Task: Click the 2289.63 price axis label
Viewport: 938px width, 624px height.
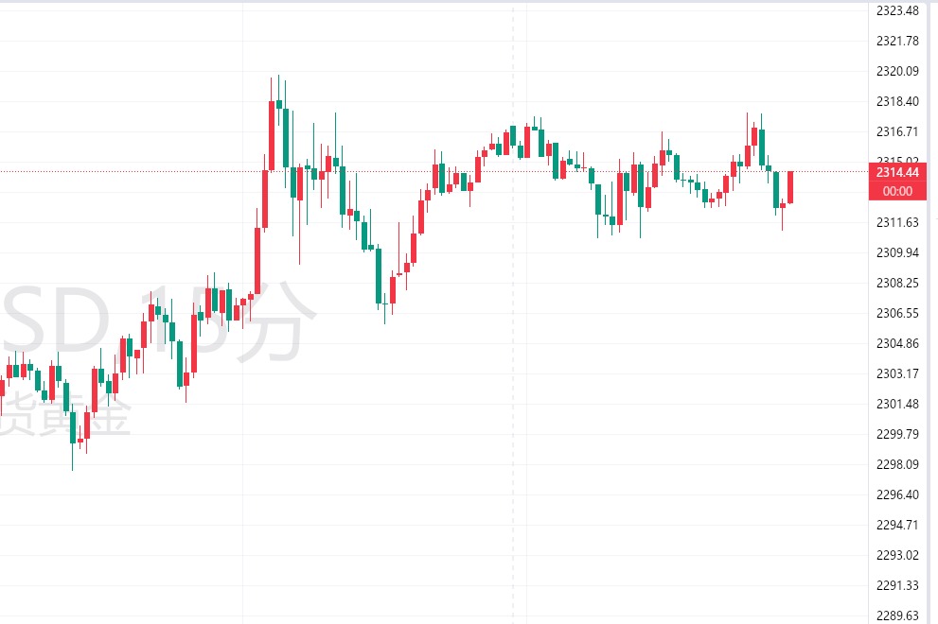Action: [897, 615]
